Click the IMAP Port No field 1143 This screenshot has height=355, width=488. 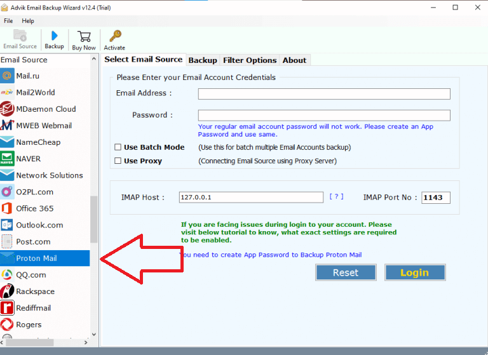(436, 198)
